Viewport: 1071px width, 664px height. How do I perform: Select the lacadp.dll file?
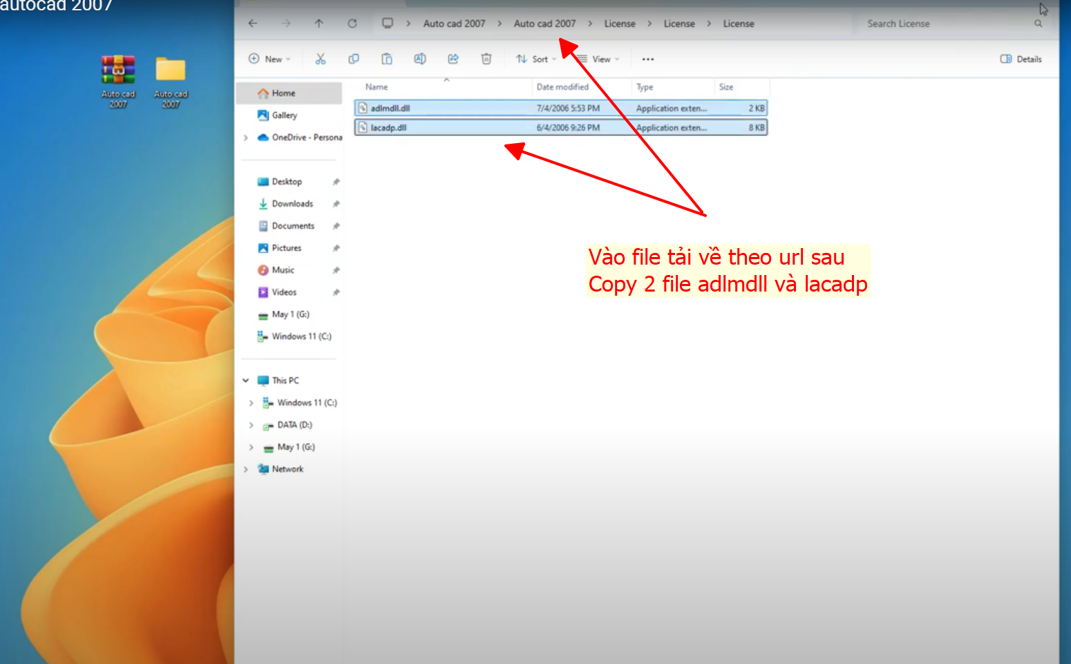point(560,128)
